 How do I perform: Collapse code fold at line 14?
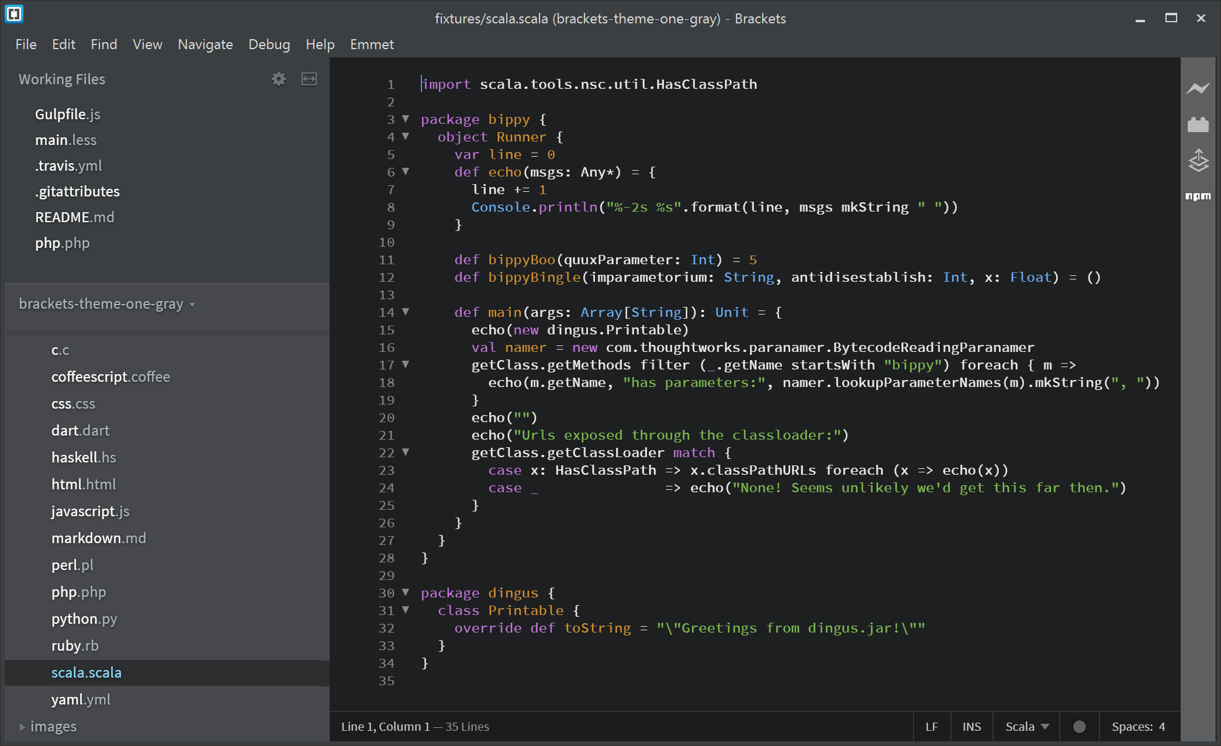point(406,312)
